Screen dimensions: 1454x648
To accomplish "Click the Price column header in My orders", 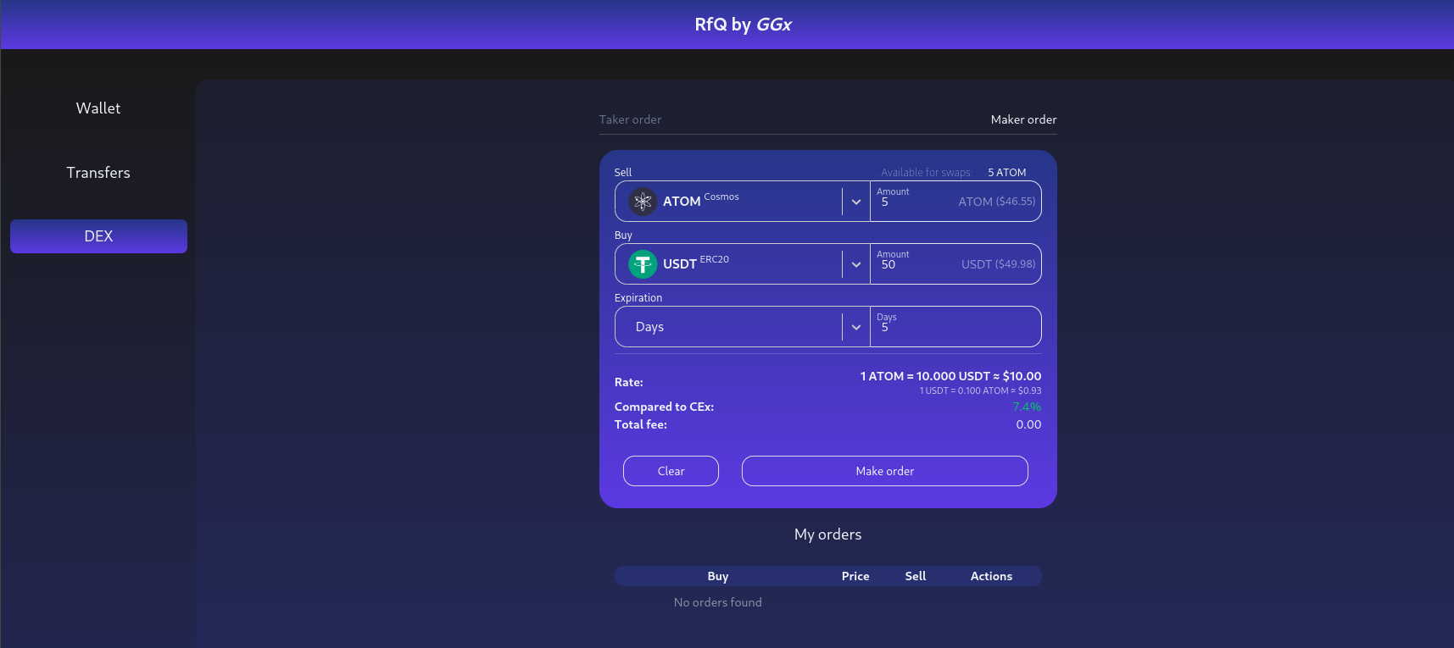I will [x=855, y=576].
